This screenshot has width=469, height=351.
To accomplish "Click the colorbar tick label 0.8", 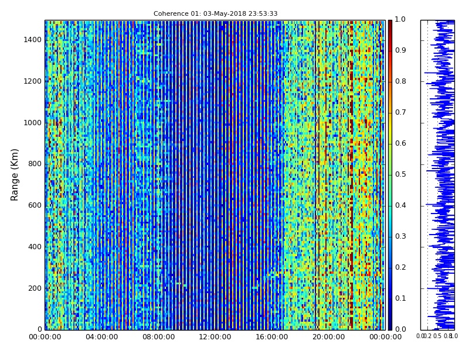I will [400, 81].
